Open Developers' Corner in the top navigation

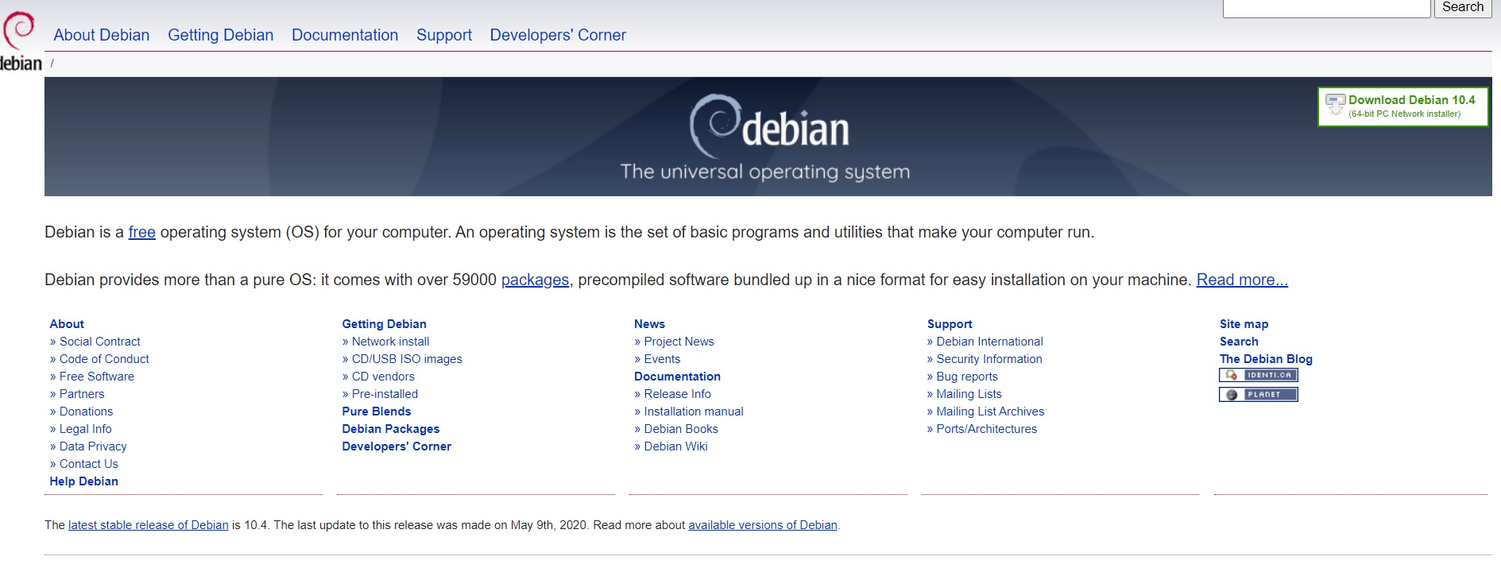click(x=558, y=35)
